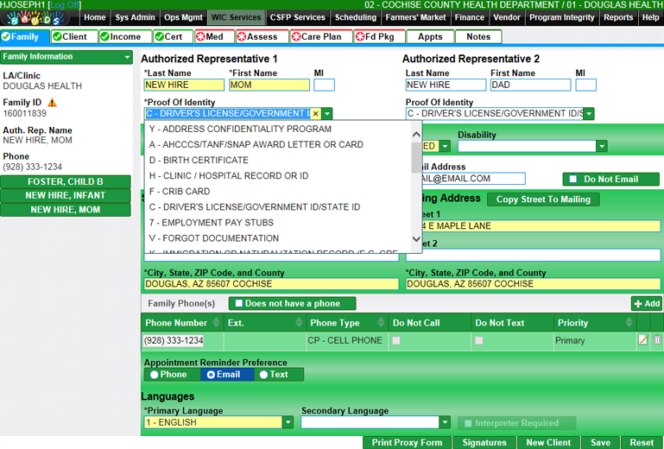664x449 pixels.
Task: Add a new family phone
Action: pos(647,303)
